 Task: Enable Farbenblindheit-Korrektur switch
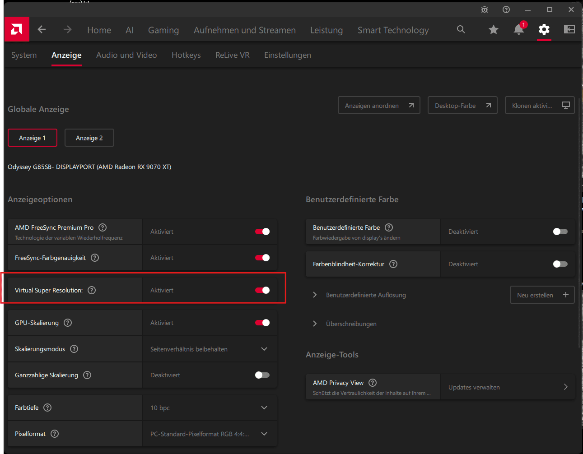pyautogui.click(x=560, y=264)
